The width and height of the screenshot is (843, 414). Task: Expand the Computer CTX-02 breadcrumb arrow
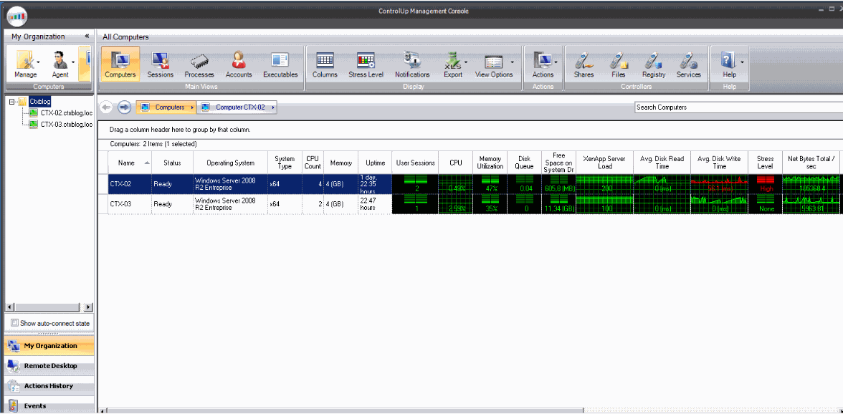pos(273,107)
